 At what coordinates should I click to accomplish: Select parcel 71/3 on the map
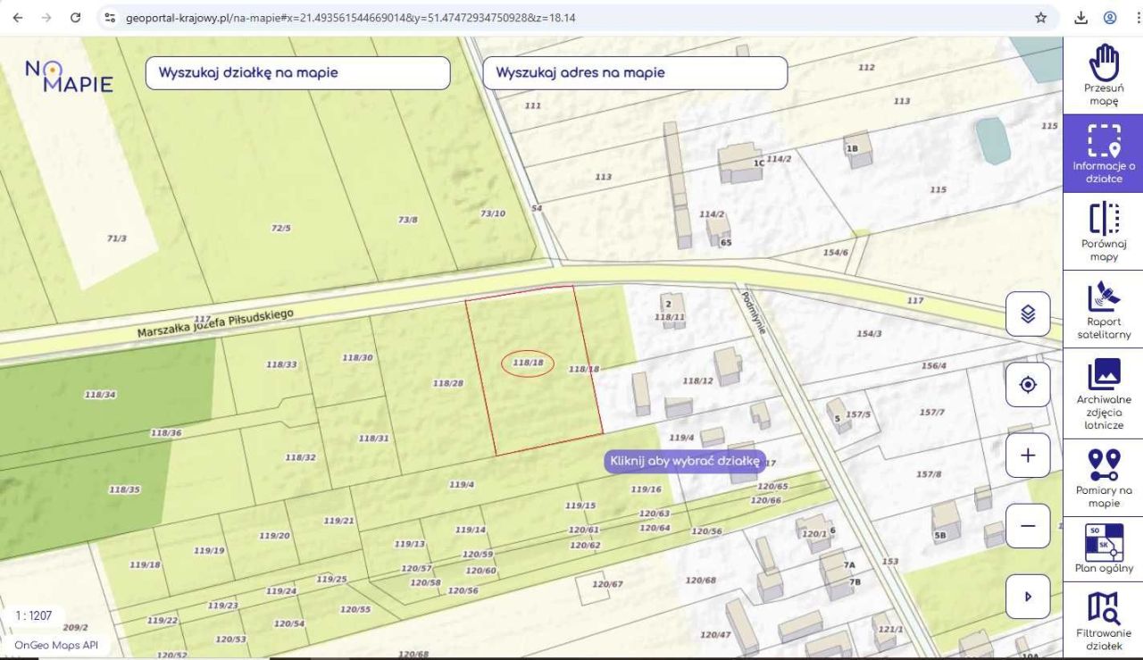click(x=117, y=238)
